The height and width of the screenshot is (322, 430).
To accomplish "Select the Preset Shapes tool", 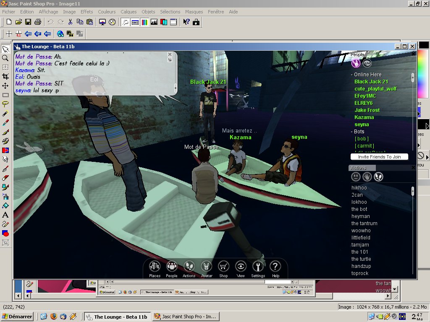I will pos(5,233).
